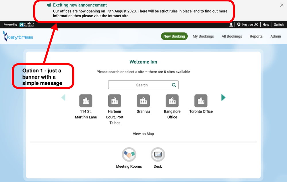287x182 pixels.
Task: Click the user profile icon in top bar
Action: [231, 25]
